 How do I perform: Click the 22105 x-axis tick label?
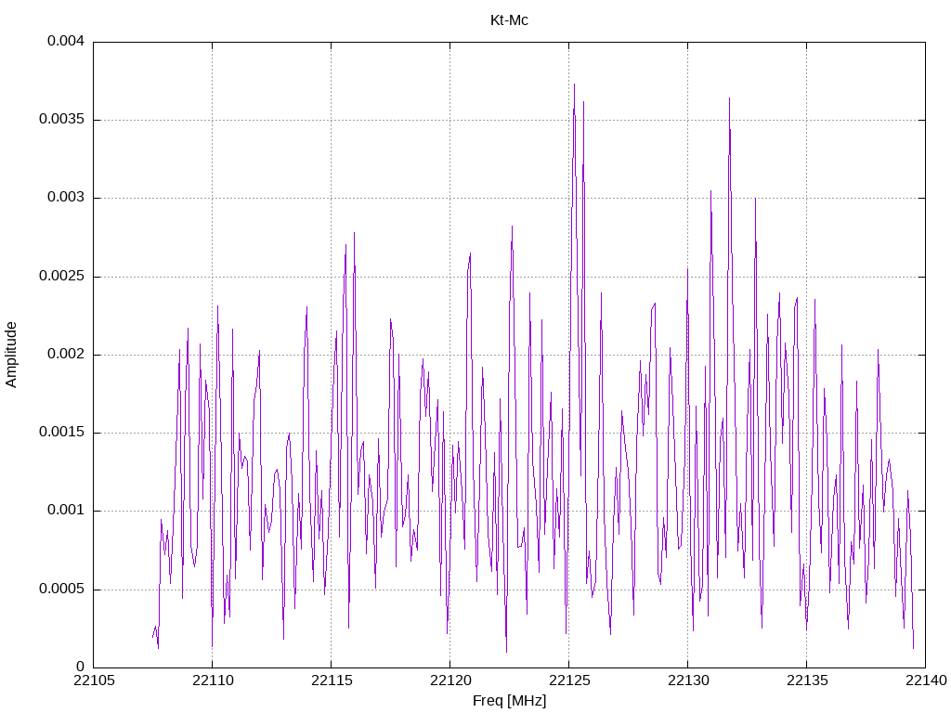click(94, 681)
